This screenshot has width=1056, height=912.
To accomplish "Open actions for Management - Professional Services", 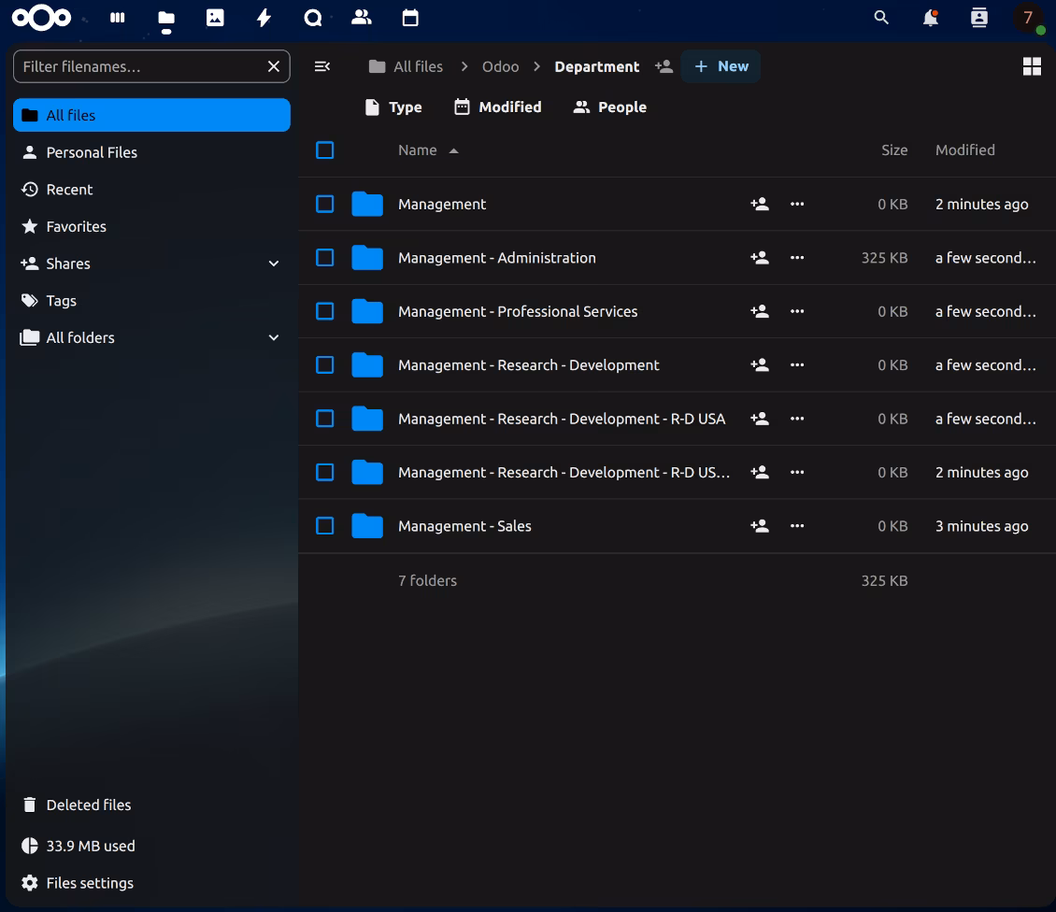I will click(x=797, y=311).
